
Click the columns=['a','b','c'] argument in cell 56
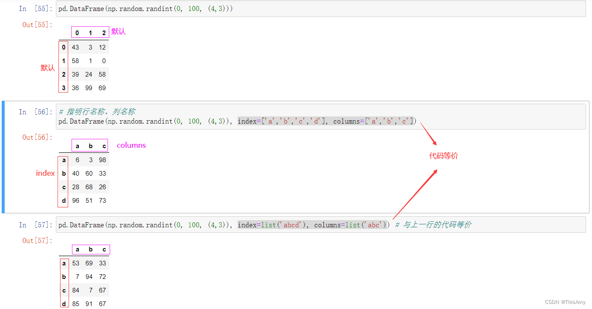(373, 121)
